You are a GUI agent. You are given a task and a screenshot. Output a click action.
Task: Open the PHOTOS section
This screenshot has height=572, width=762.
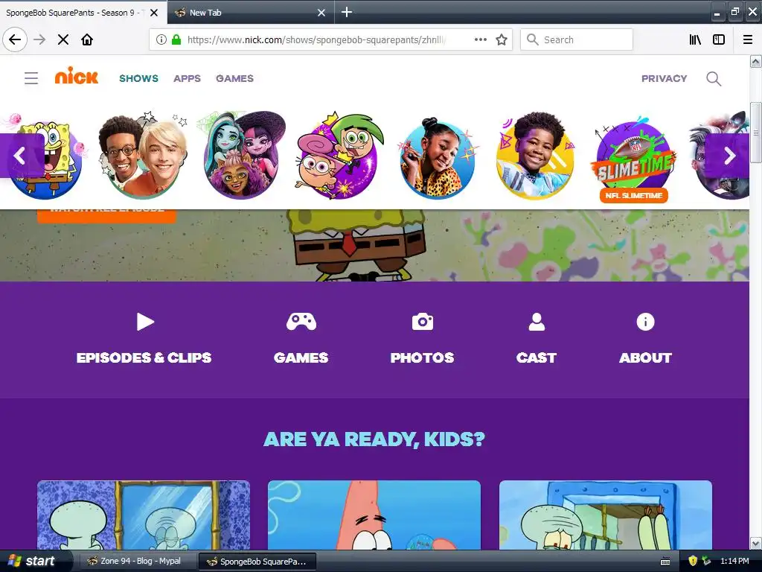(423, 357)
